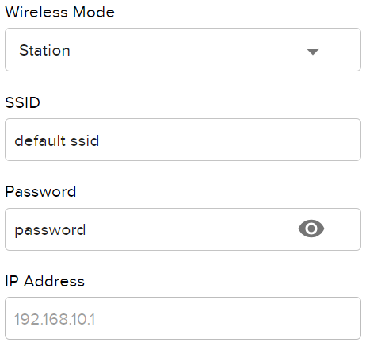Expand the Station mode selector's blank middle area
This screenshot has height=346, width=366.
pos(188,50)
